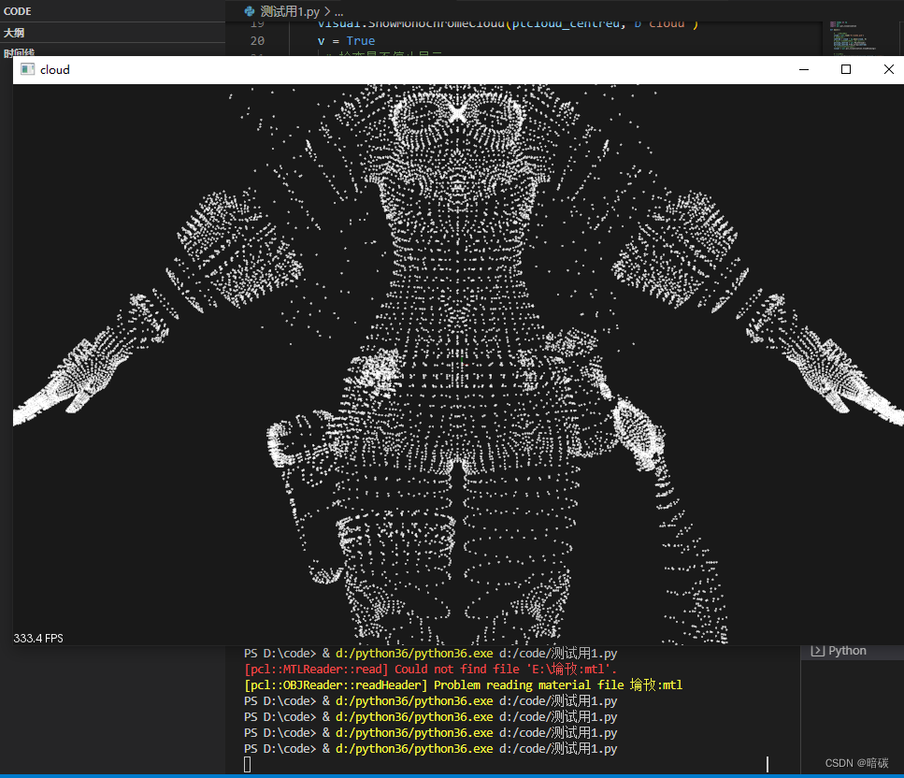The height and width of the screenshot is (778, 904).
Task: Expand the 大纲 outline section
Action: click(14, 33)
